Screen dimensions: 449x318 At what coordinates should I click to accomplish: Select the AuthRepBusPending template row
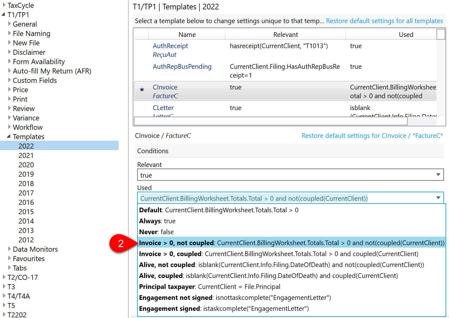pos(285,71)
